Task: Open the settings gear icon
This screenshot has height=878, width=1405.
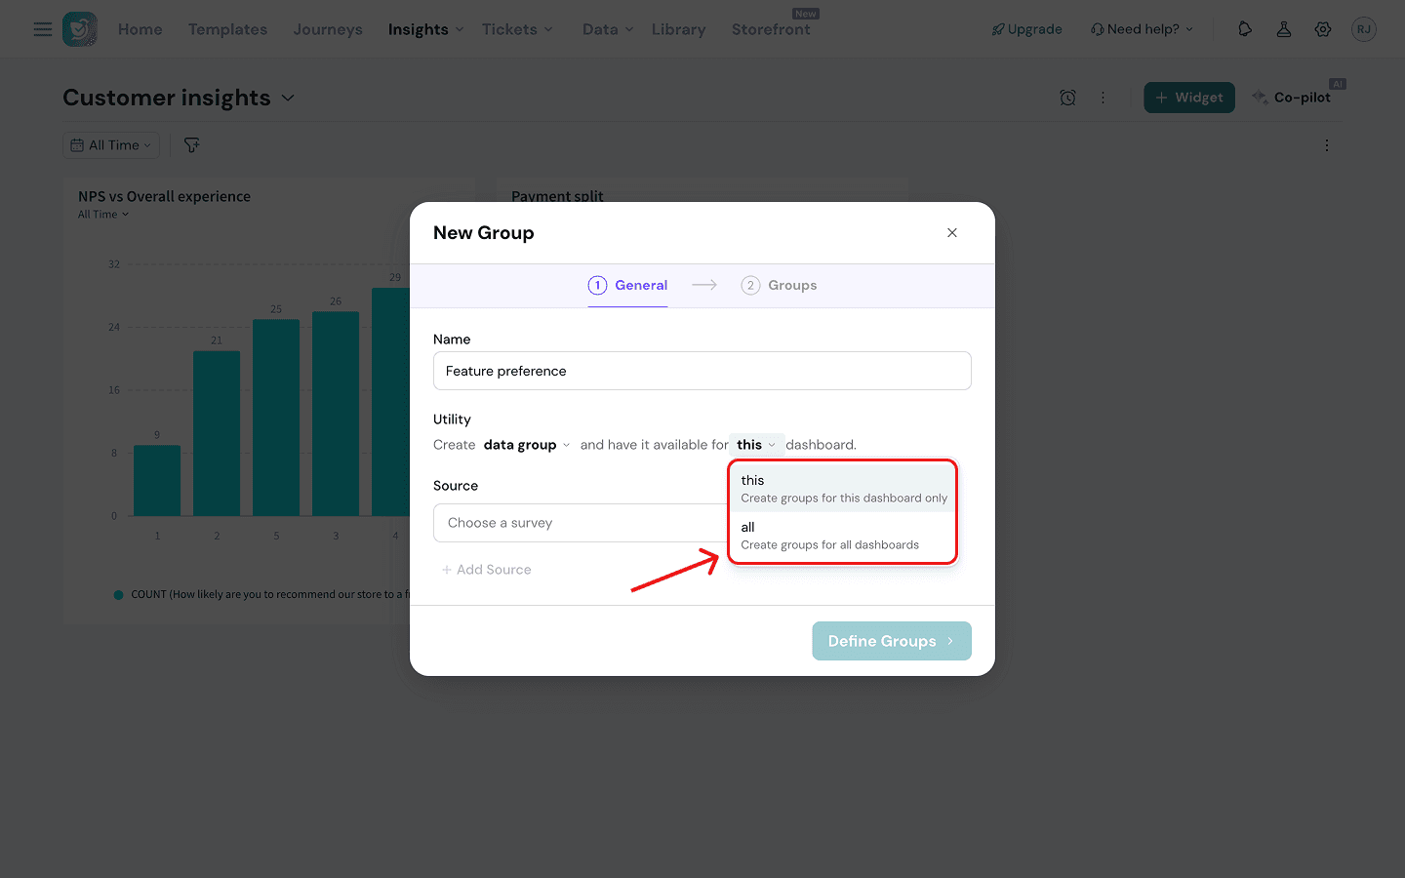Action: click(1323, 29)
